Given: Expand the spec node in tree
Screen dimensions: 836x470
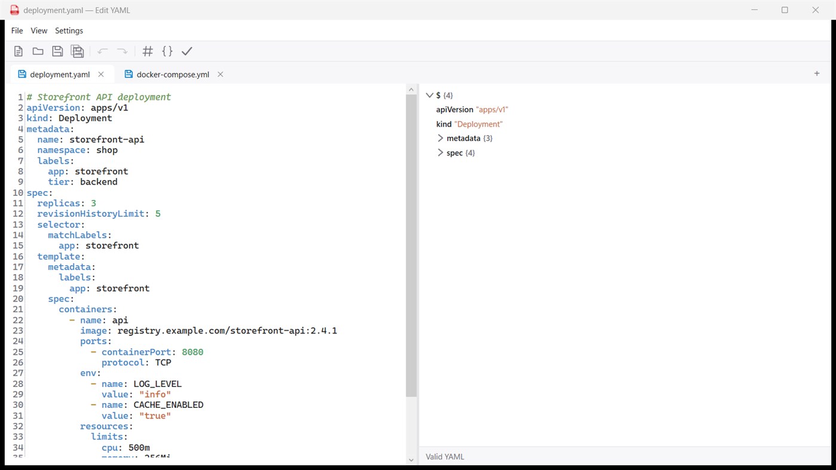Looking at the screenshot, I should coord(440,153).
